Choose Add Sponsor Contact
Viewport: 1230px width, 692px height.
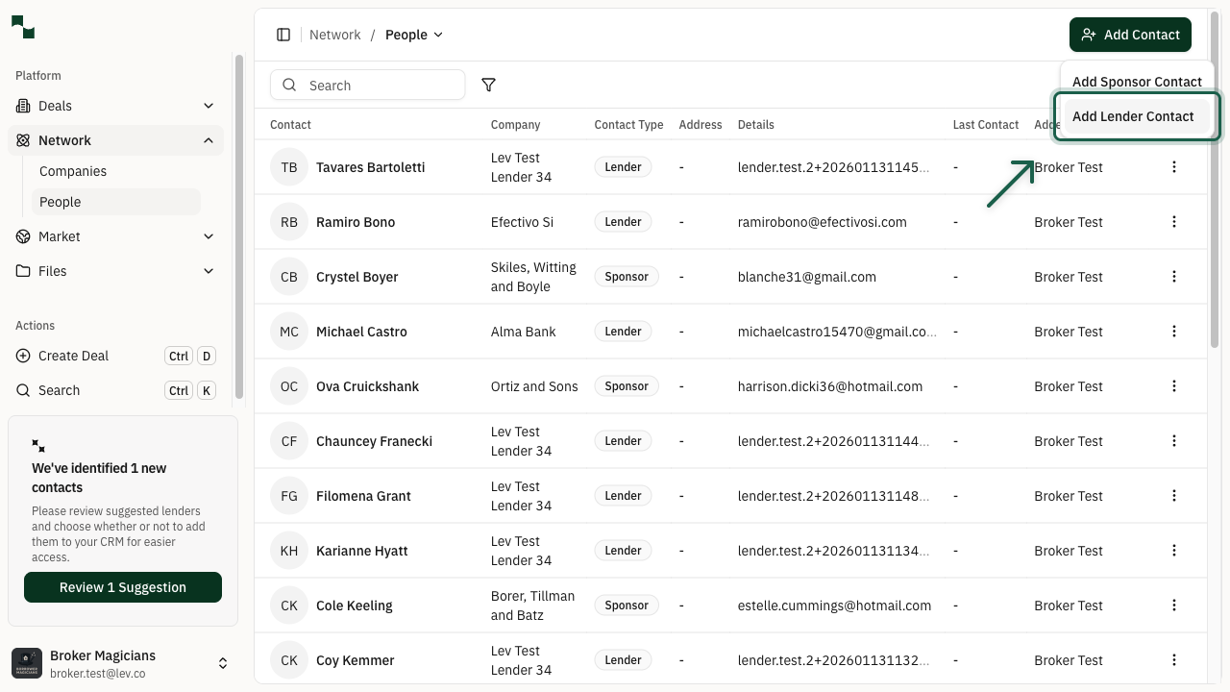1137,82
